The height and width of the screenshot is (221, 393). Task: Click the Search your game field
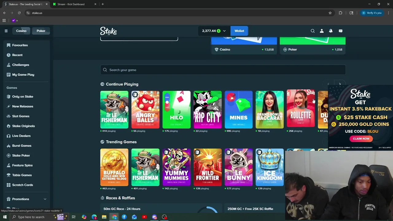223,70
